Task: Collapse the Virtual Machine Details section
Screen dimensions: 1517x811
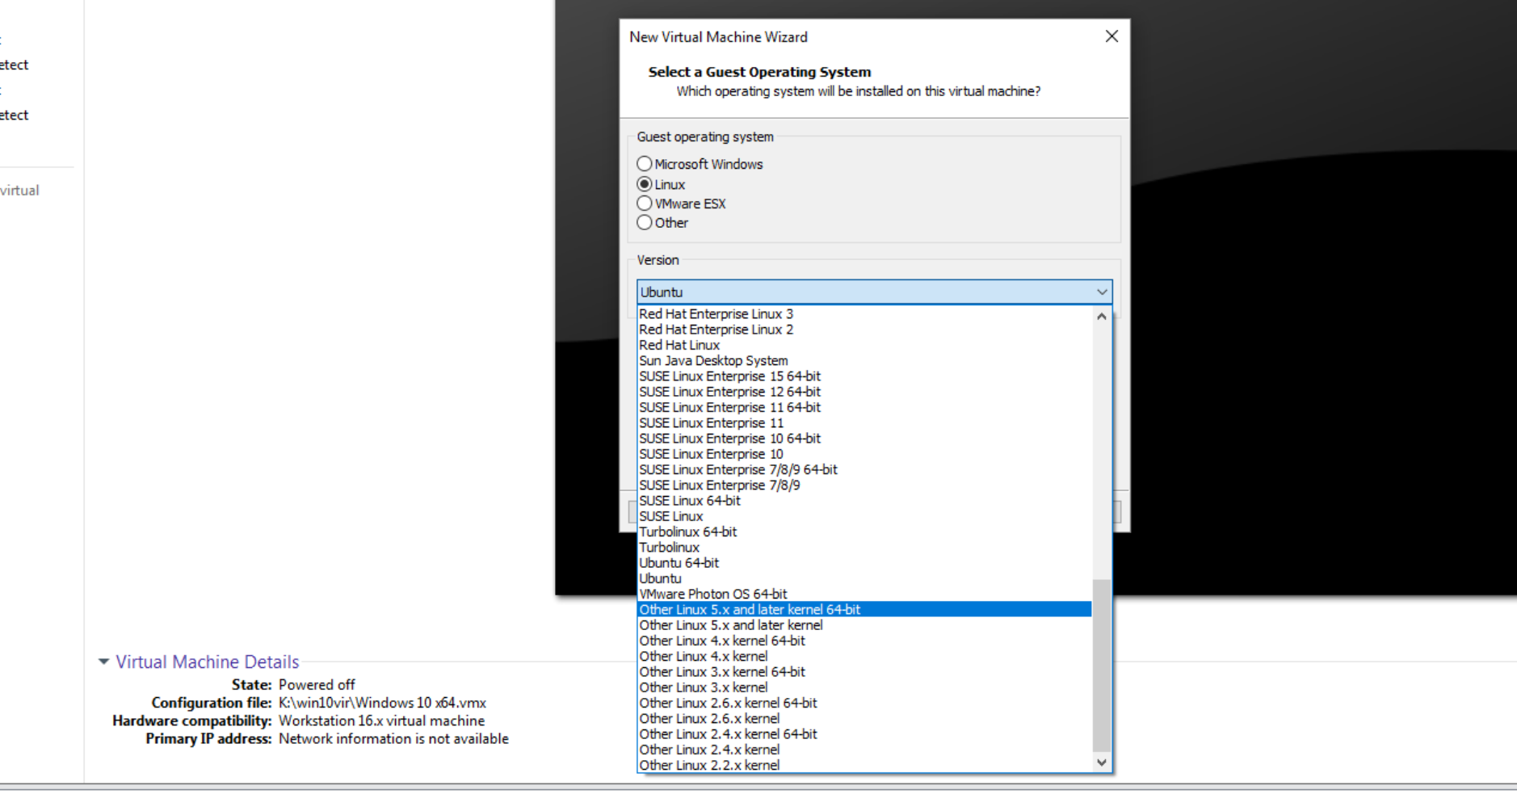Action: coord(103,662)
